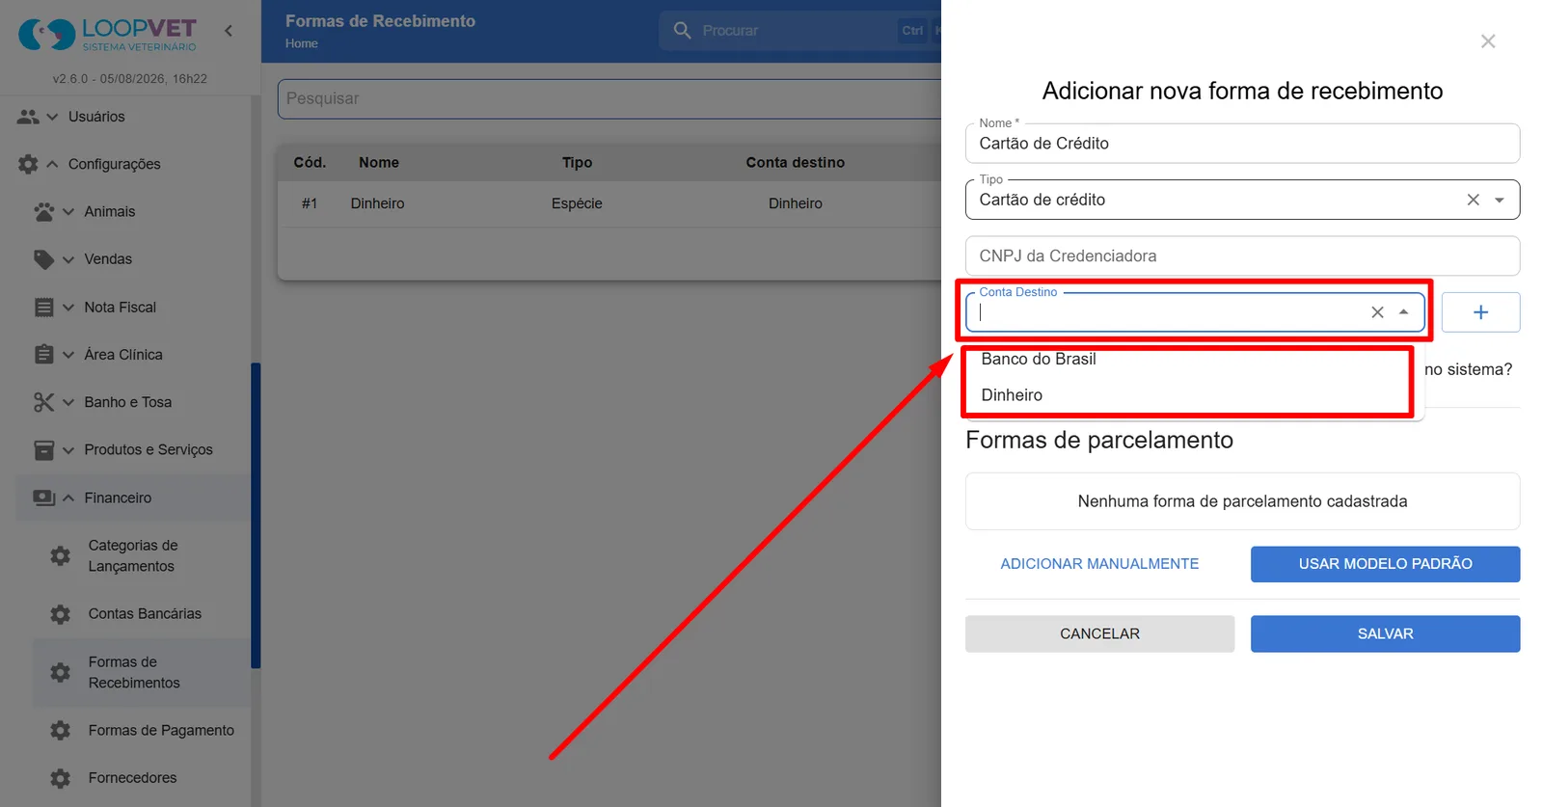Click the paw icon for Animais
The width and height of the screenshot is (1543, 807).
point(44,212)
